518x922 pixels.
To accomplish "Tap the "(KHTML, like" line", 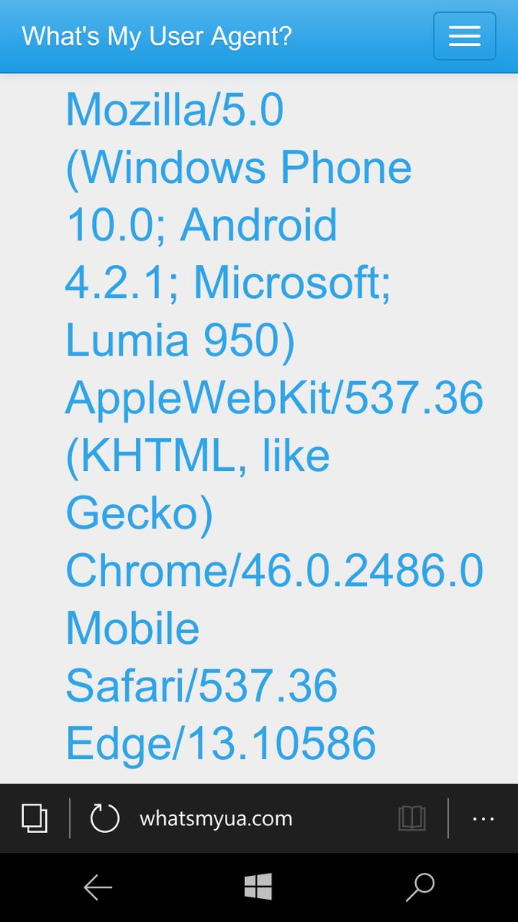I will 198,456.
